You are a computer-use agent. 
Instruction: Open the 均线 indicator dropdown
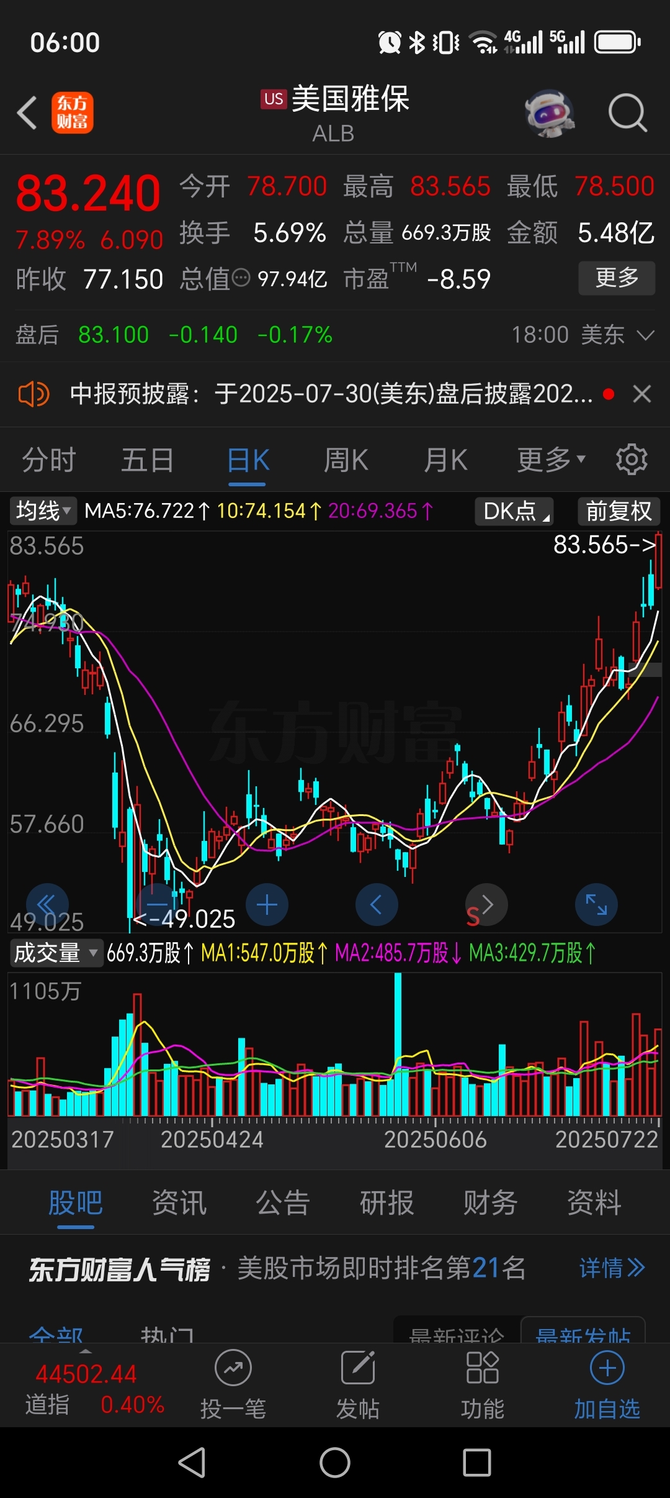tap(43, 511)
